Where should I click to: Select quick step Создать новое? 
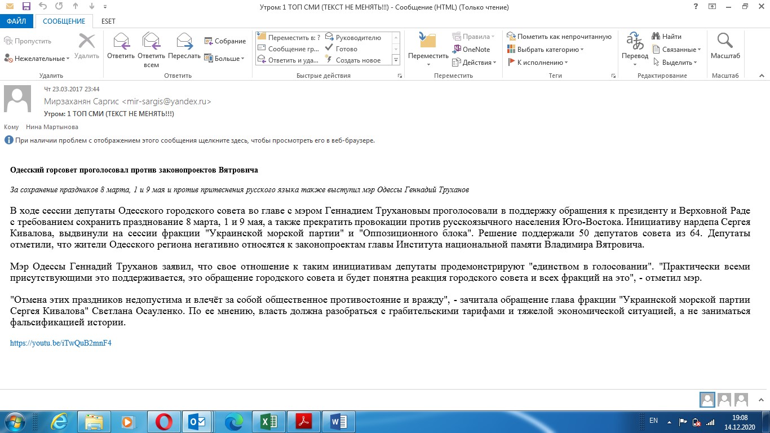tap(354, 60)
